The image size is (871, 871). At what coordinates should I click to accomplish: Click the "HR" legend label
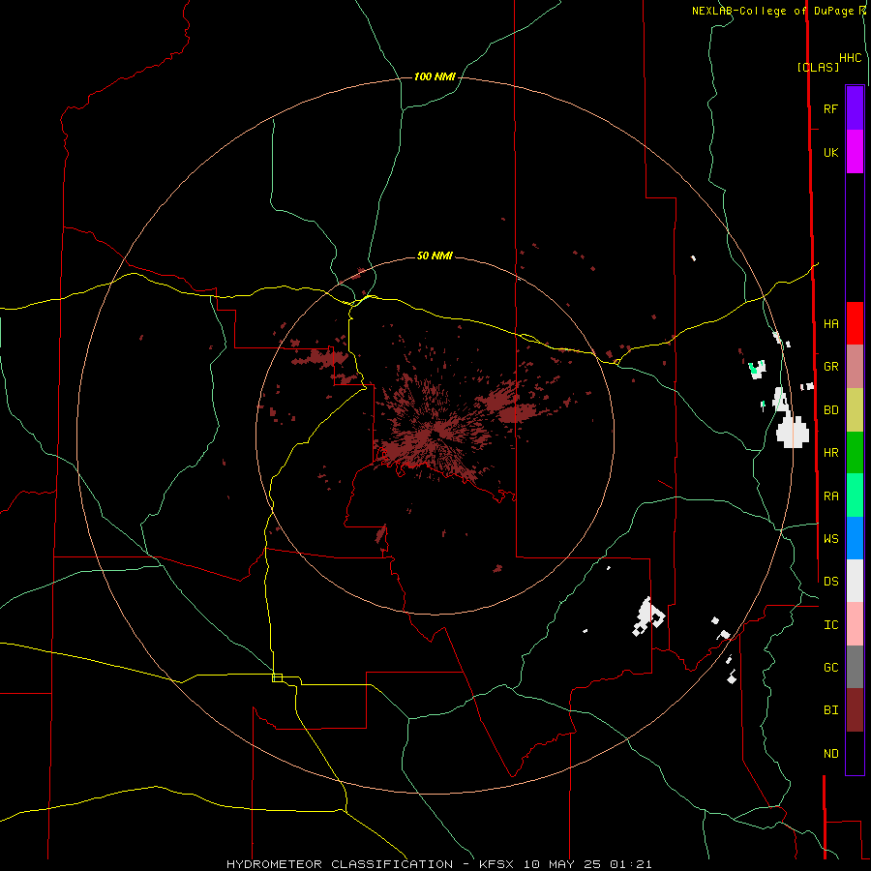830,453
